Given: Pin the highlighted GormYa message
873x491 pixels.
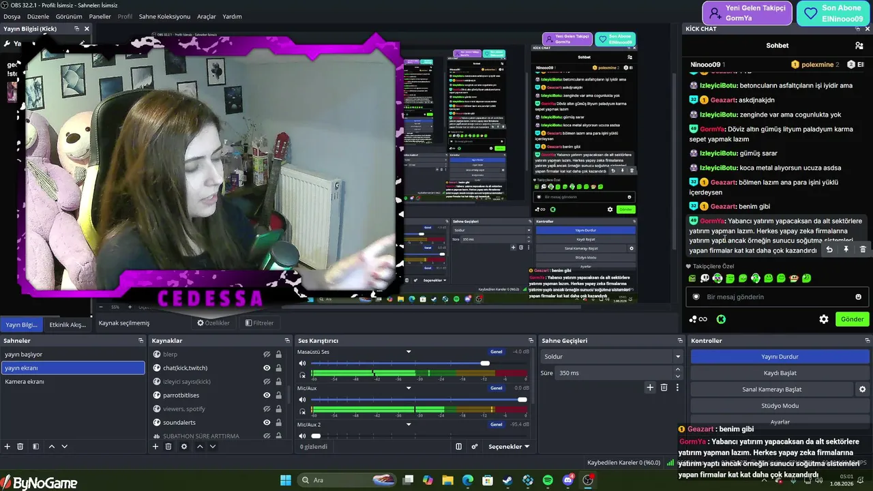Looking at the screenshot, I should pos(846,250).
